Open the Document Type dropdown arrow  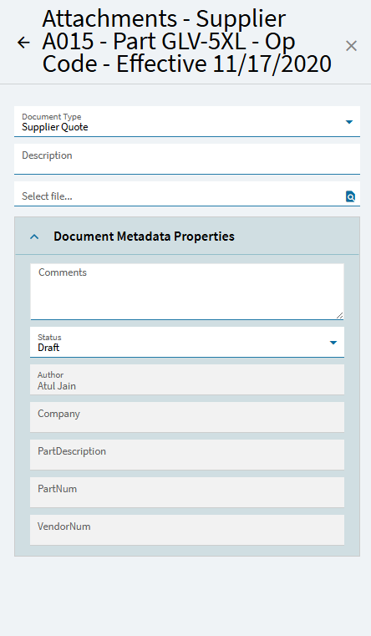tap(349, 122)
